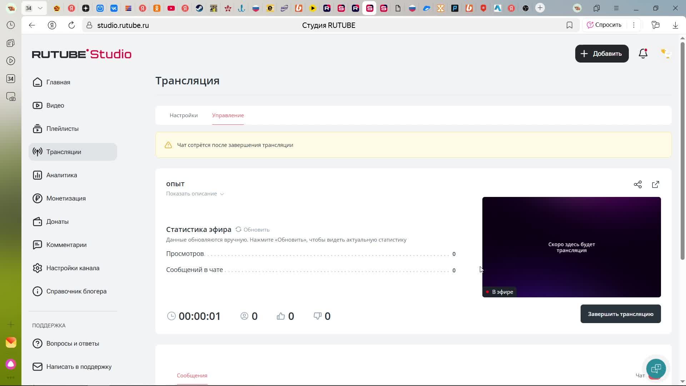Select the Сообщения tab
Viewport: 686px width, 386px height.
[192, 375]
